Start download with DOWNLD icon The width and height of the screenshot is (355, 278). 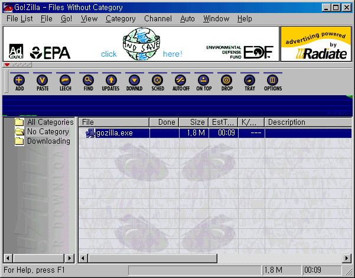point(135,80)
